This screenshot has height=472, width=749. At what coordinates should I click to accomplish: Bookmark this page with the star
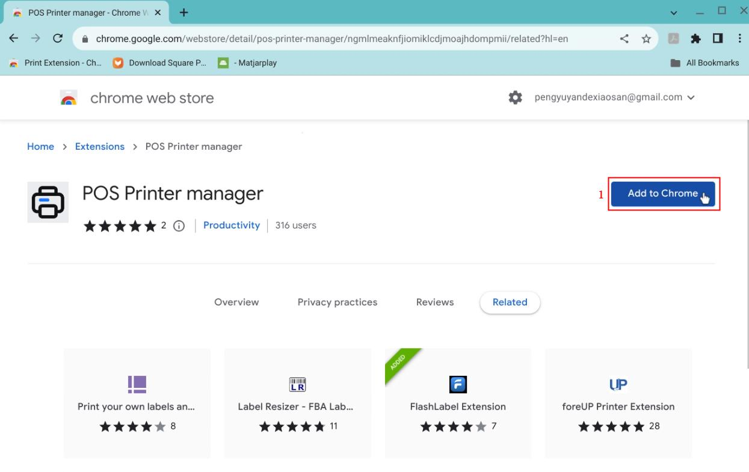click(x=646, y=38)
